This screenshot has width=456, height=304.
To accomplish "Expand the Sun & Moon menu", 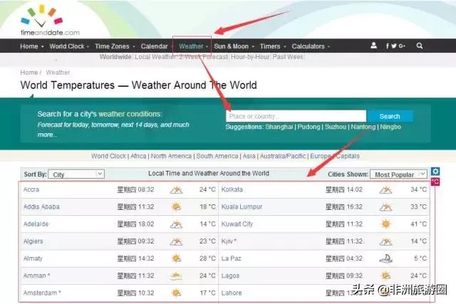I will (x=234, y=46).
